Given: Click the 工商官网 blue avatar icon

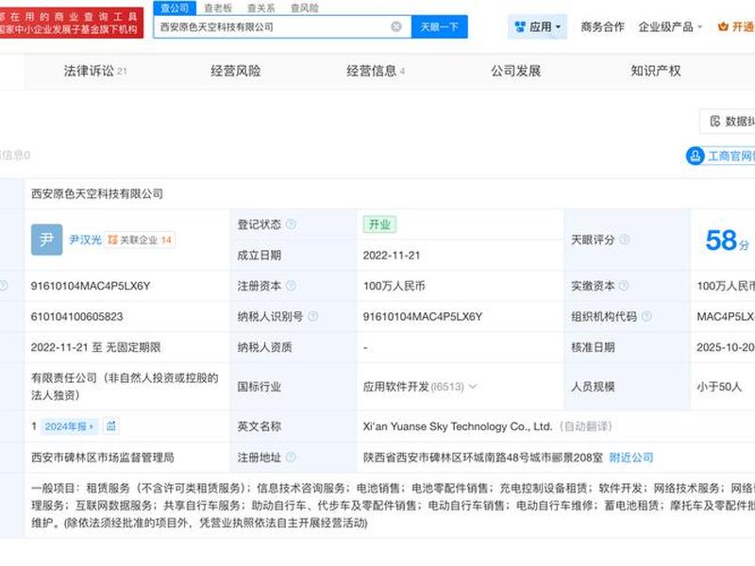Looking at the screenshot, I should (696, 156).
